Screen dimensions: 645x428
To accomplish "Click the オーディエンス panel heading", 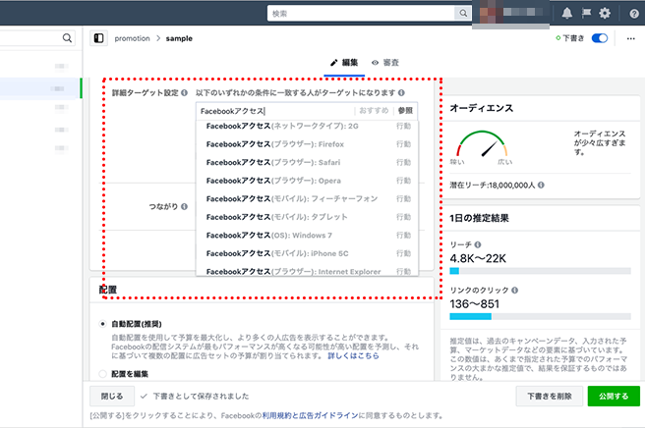I will point(482,108).
